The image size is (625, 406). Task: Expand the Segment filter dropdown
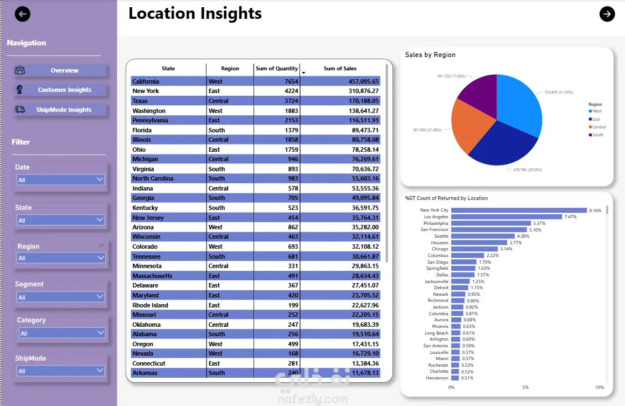(x=60, y=297)
